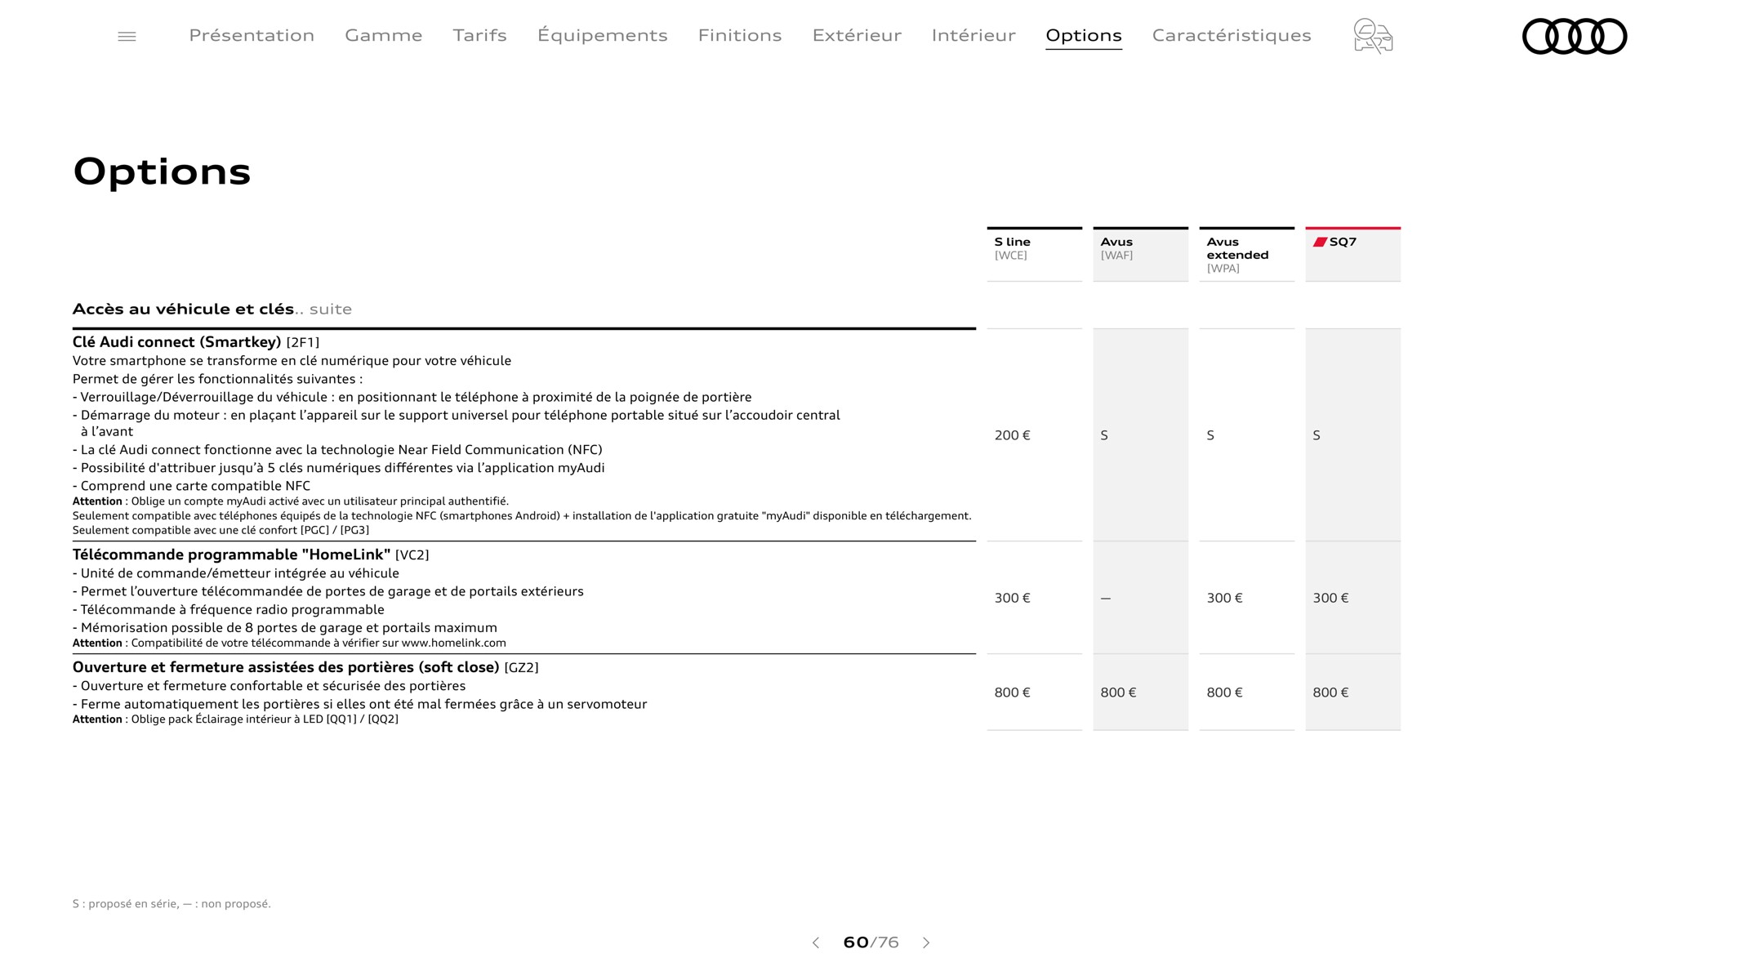The image size is (1742, 980).
Task: Click the Avus [WAF] column header
Action: (1140, 254)
